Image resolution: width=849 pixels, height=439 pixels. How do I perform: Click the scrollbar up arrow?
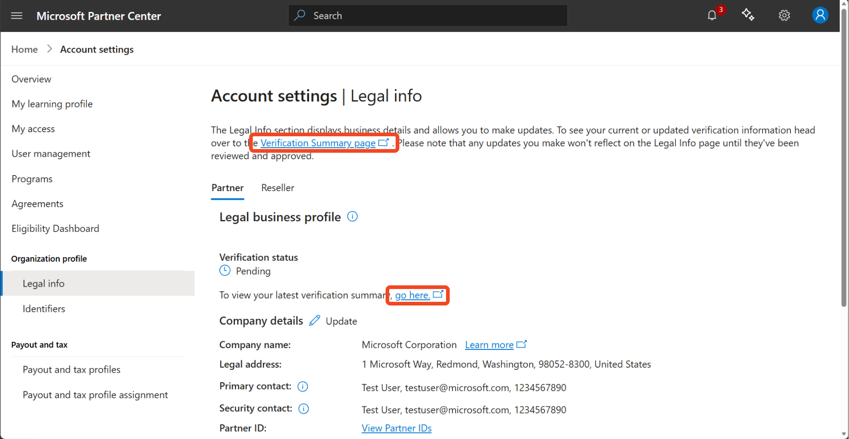[844, 4]
